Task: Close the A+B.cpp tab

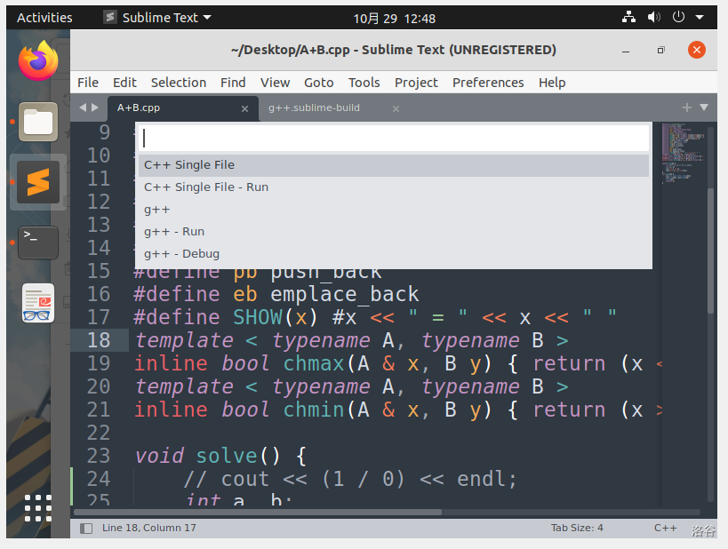Action: click(x=245, y=108)
